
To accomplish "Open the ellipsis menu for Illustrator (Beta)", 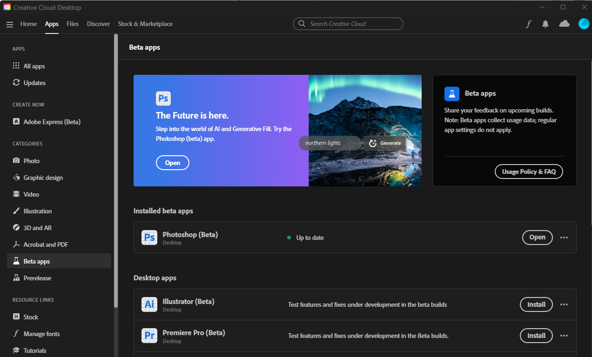I will click(564, 304).
